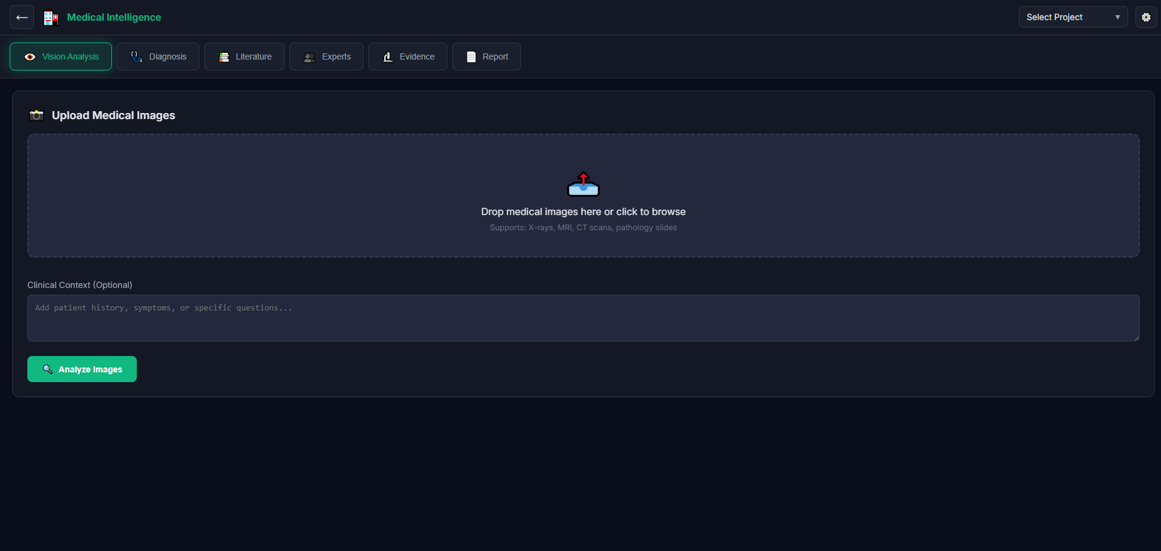
Task: Click the stethoscope icon on Diagnosis tab
Action: (137, 57)
